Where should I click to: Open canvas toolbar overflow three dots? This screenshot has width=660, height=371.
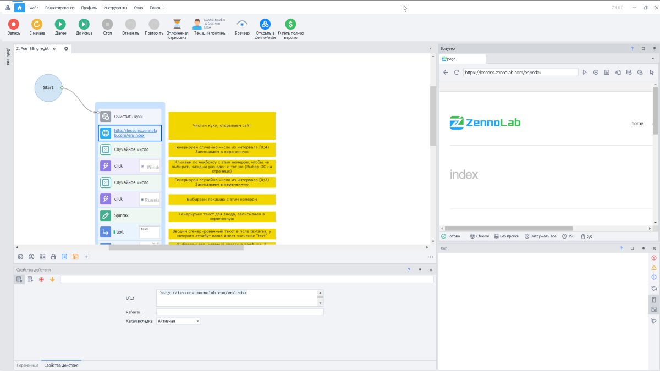[430, 257]
